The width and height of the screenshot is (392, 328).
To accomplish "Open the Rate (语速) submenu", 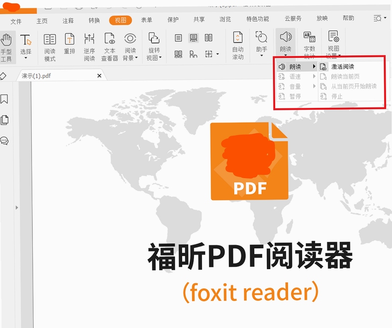I will [297, 76].
